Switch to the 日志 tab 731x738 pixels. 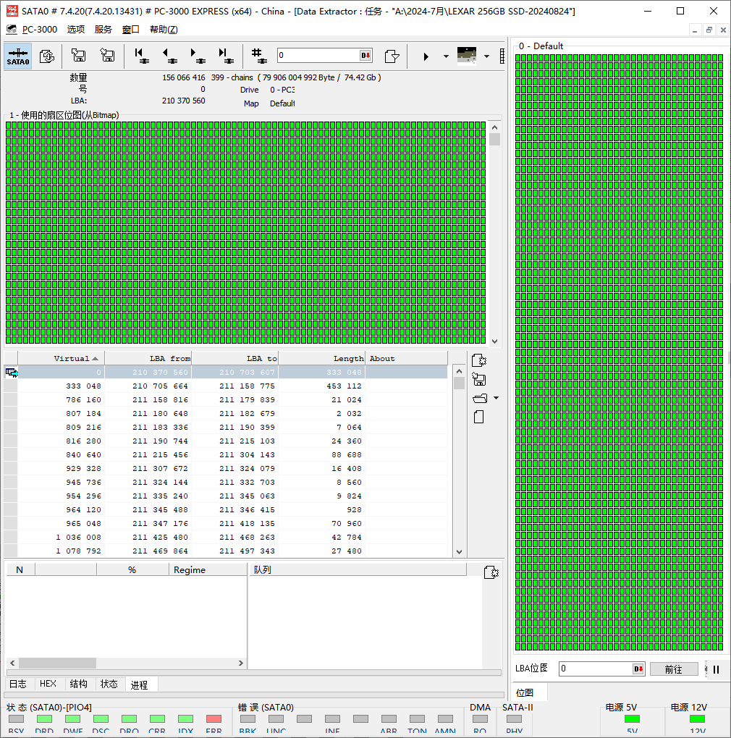(x=18, y=684)
